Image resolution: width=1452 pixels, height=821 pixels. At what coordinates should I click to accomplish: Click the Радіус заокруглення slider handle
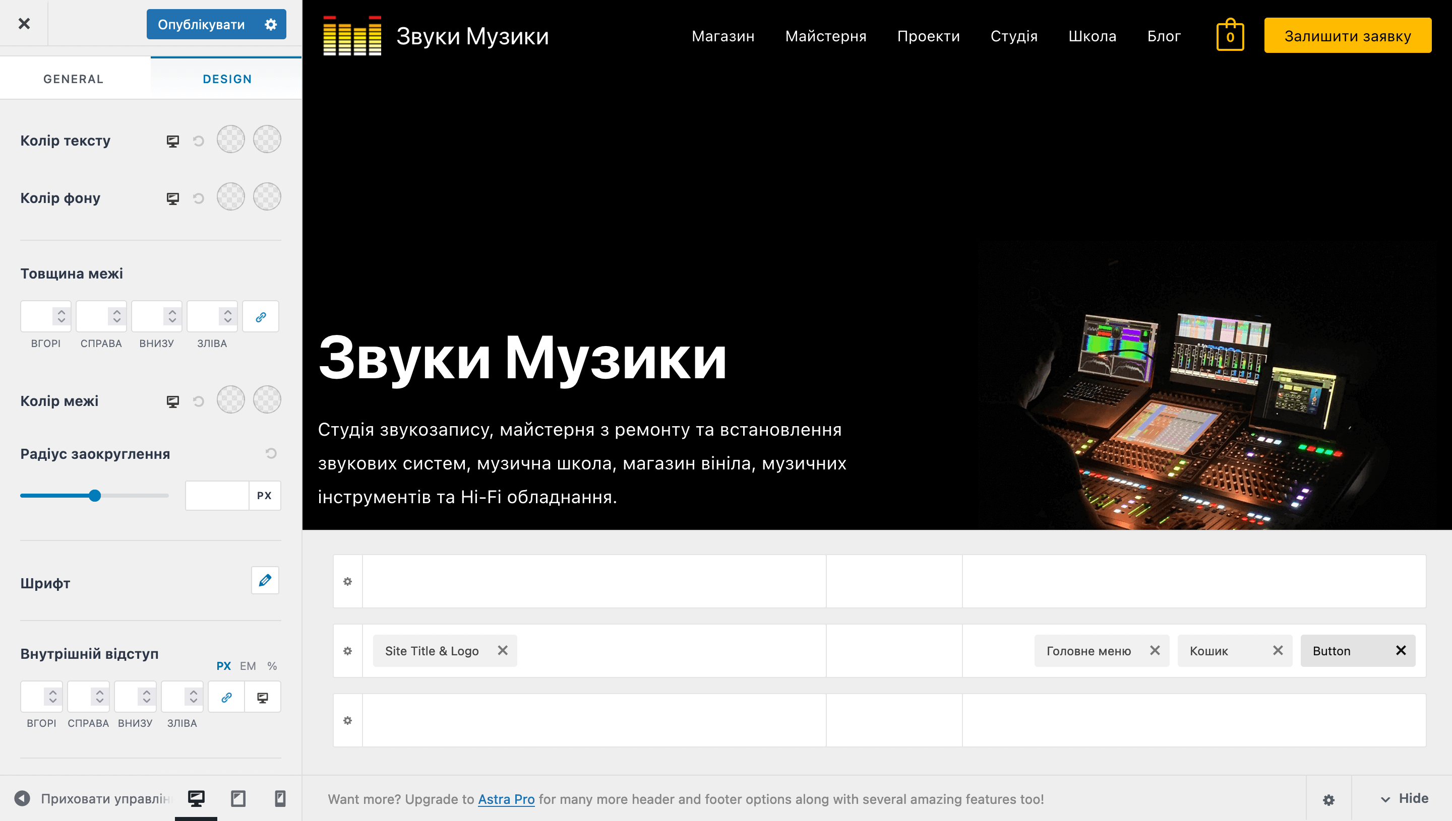coord(95,496)
